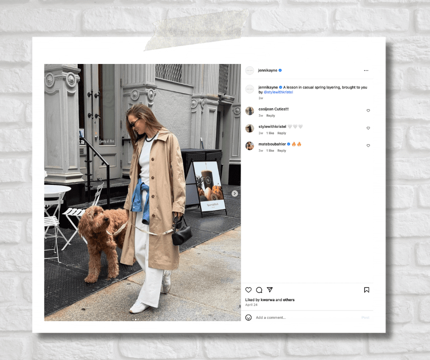
Task: Like mateboubahler's fire emoji comment
Action: (x=368, y=146)
